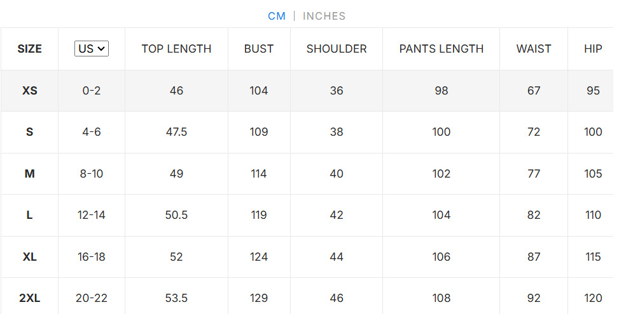This screenshot has height=314, width=619.
Task: Click the 20-22 US size cell
Action: tap(92, 298)
